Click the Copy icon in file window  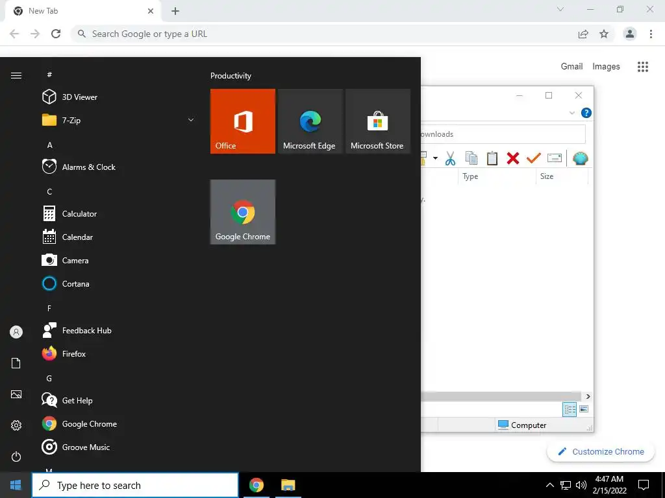471,158
